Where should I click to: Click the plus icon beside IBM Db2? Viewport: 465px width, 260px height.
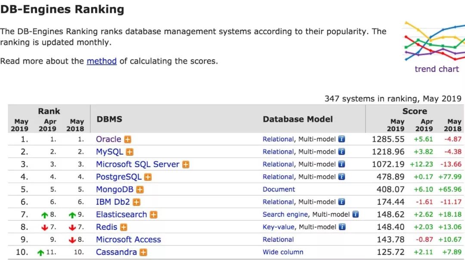click(x=136, y=202)
